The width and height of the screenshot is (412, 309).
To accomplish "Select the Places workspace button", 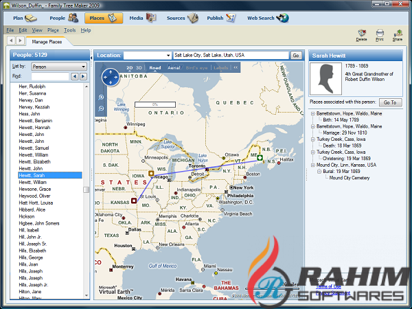I will [x=104, y=18].
